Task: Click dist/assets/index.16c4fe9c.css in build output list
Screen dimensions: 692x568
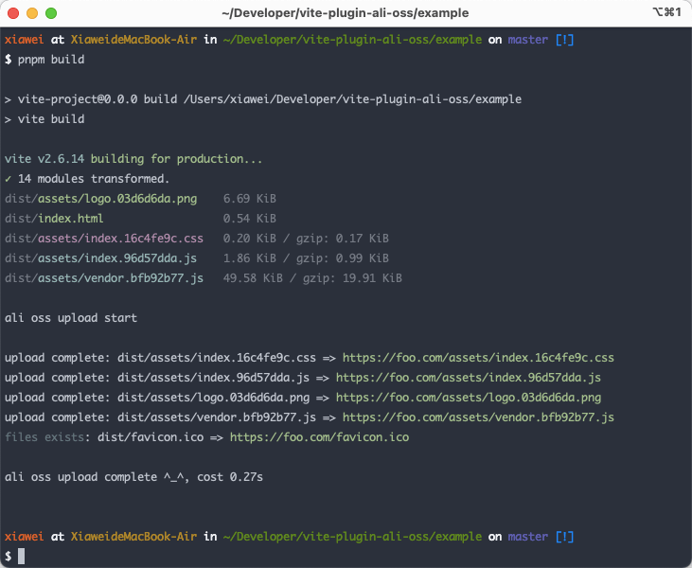Action: click(104, 239)
